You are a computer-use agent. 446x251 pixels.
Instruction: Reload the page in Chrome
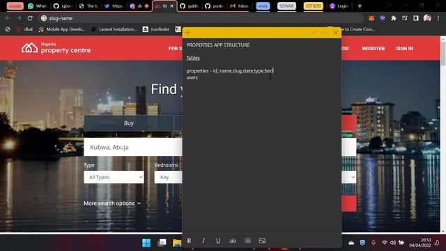pyautogui.click(x=30, y=18)
